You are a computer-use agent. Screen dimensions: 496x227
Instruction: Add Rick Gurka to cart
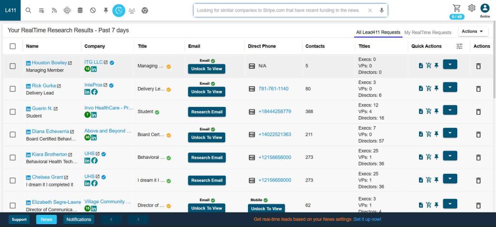(429, 89)
